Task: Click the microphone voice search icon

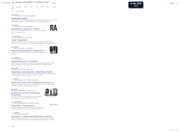Action: coord(53,3)
